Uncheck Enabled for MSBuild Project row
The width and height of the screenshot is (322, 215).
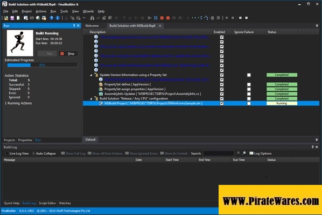222,103
